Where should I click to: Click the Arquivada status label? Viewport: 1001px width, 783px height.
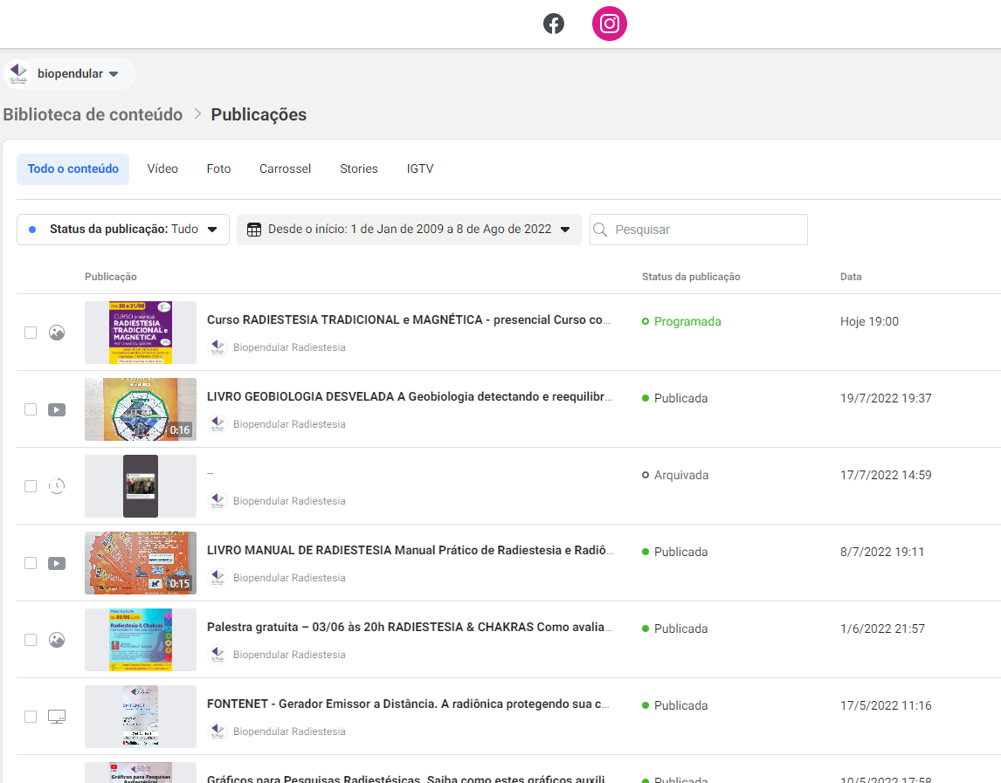[681, 475]
